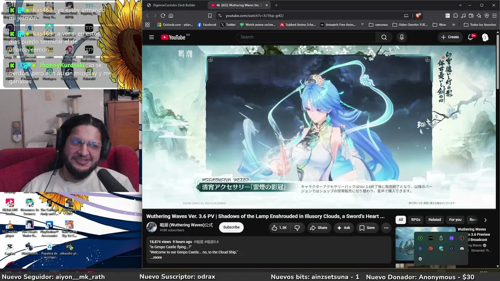Click the Ask button under the video
The image size is (500, 281).
pos(344,228)
